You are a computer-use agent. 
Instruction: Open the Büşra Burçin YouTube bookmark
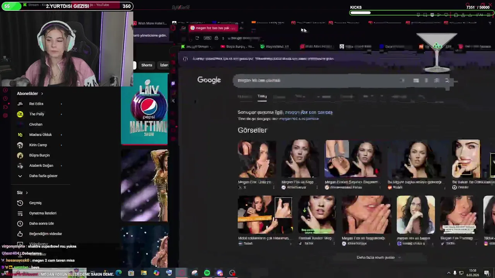point(238,47)
